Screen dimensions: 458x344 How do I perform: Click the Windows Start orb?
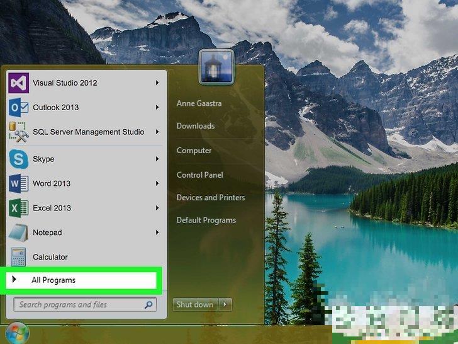click(17, 334)
